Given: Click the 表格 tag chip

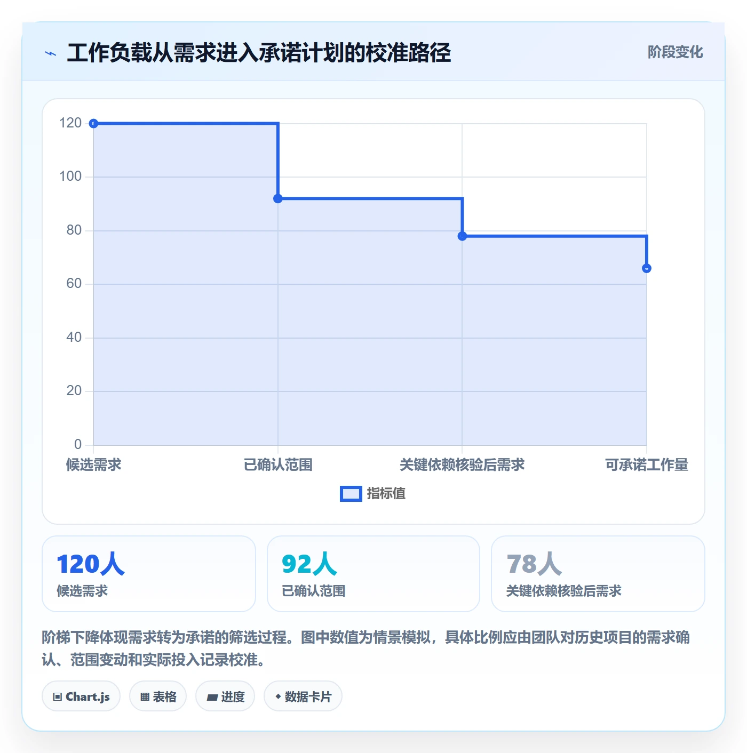Looking at the screenshot, I should (x=158, y=696).
